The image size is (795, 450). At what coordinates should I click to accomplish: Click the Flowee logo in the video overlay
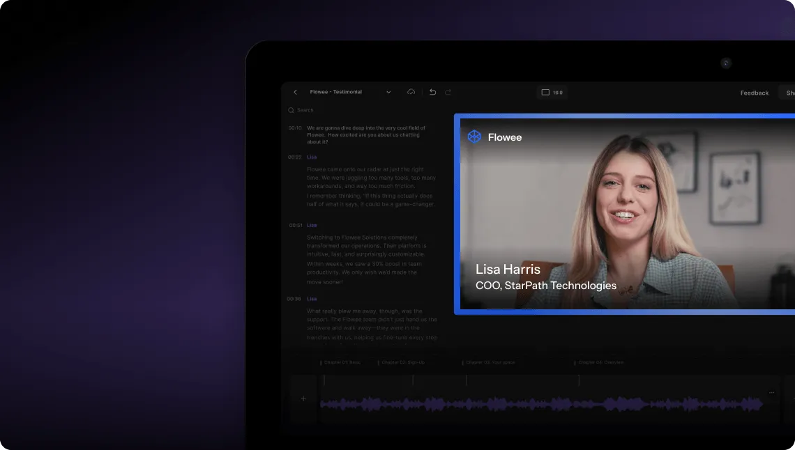pyautogui.click(x=494, y=137)
